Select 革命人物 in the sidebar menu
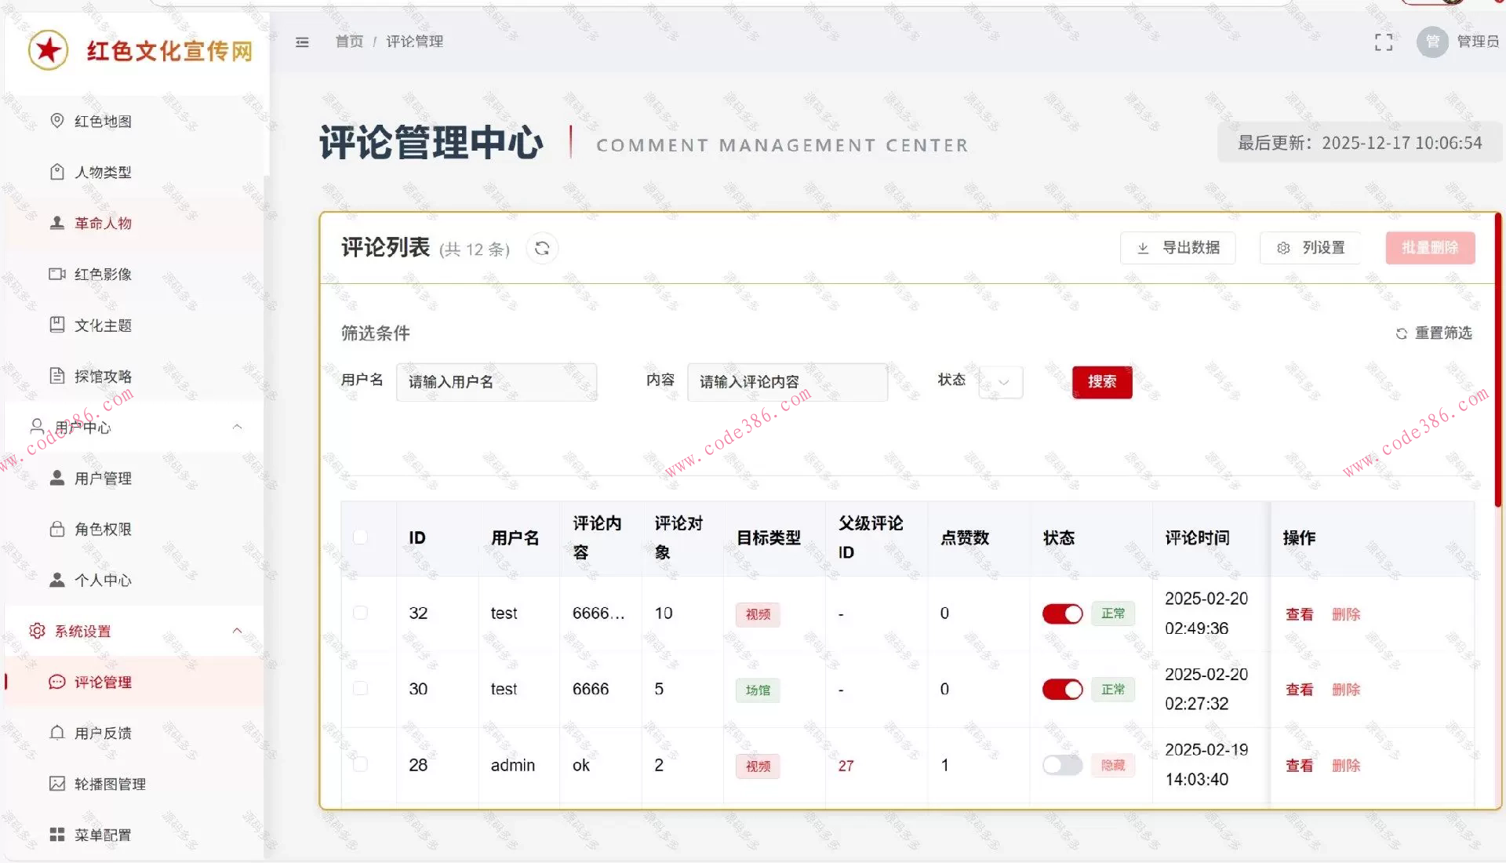This screenshot has height=863, width=1506. 101,223
